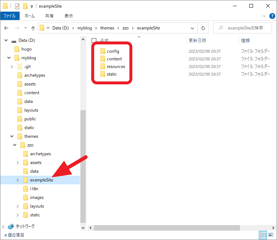The image size is (277, 240).
Task: Open the config folder icon
Action: 103,51
